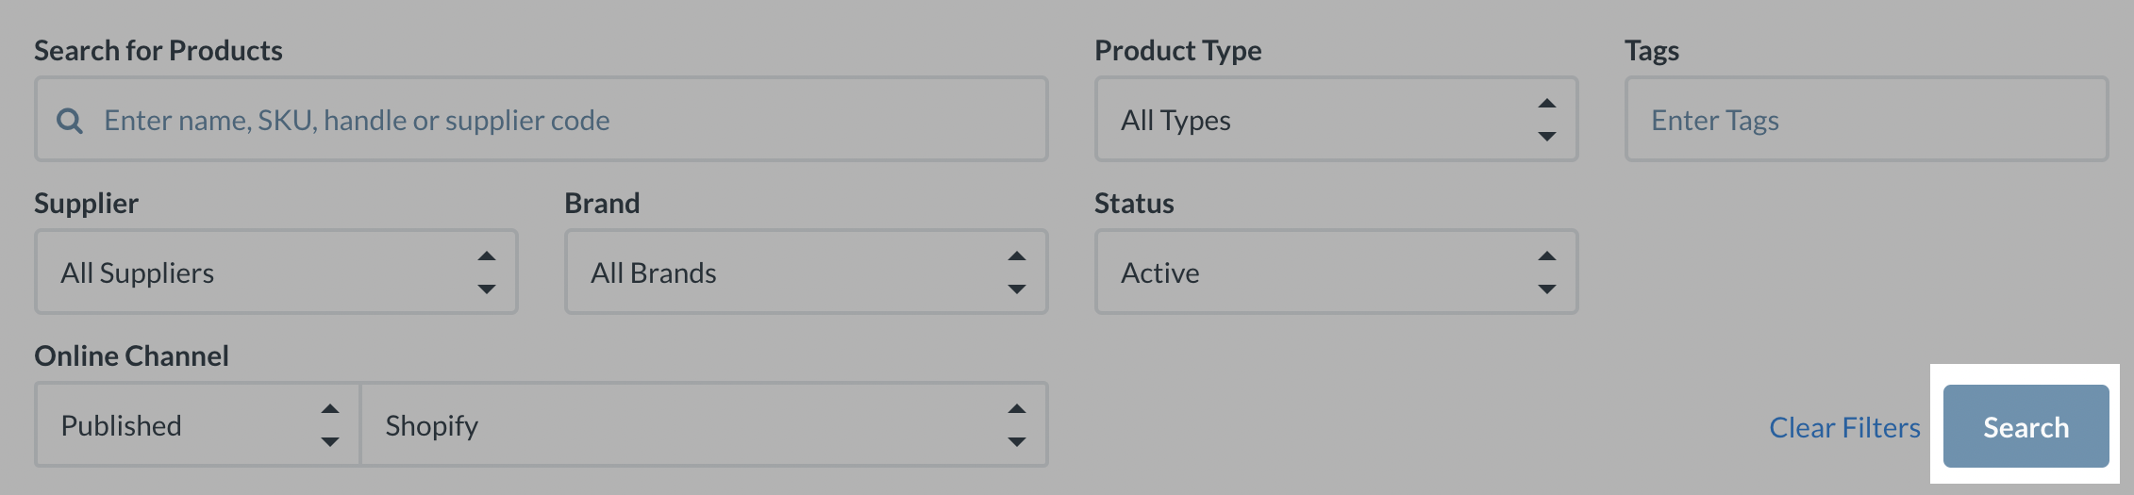Click the Brand dropdown arrow icon

pyautogui.click(x=1016, y=273)
